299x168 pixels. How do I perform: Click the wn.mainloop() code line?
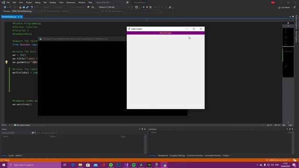pos(22,105)
